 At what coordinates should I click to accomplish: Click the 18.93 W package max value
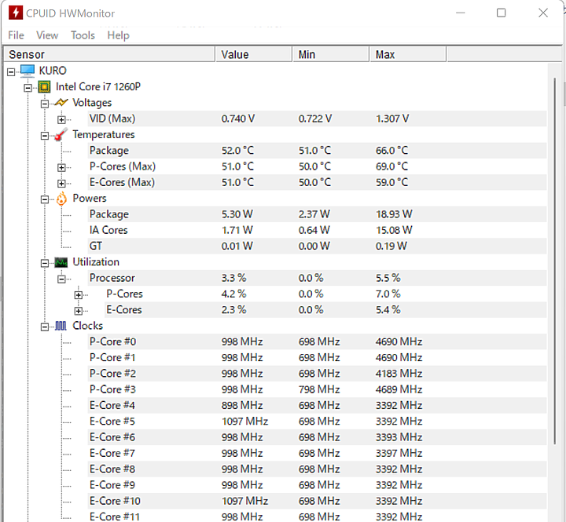[x=394, y=214]
